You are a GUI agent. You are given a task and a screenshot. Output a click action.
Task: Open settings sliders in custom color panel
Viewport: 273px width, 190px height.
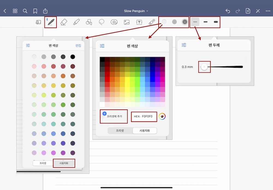[102, 46]
